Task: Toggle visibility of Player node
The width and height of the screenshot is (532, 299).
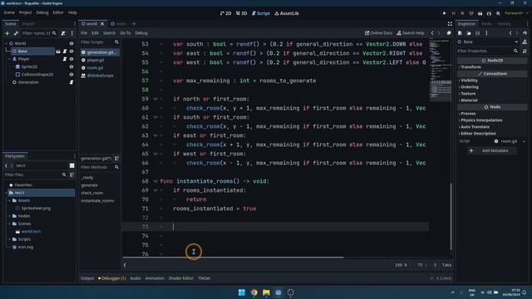Action: pos(71,59)
